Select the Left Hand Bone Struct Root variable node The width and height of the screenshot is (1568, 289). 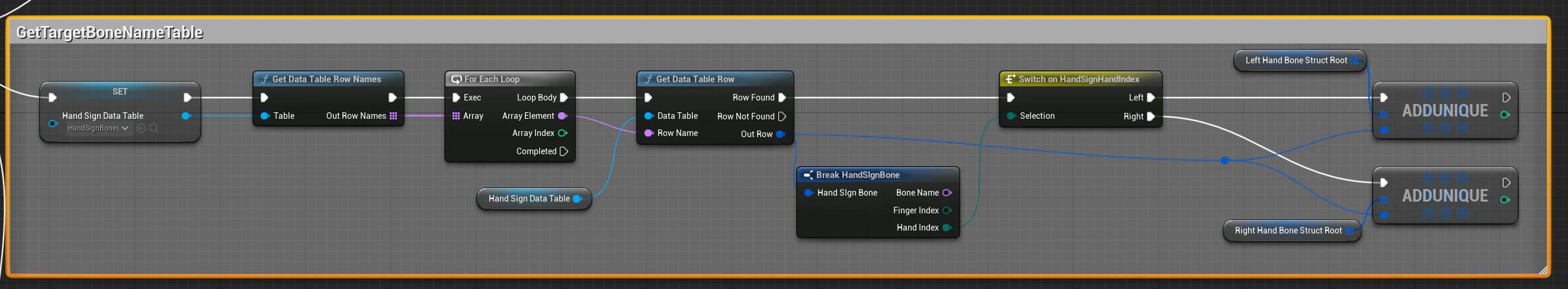point(1300,60)
